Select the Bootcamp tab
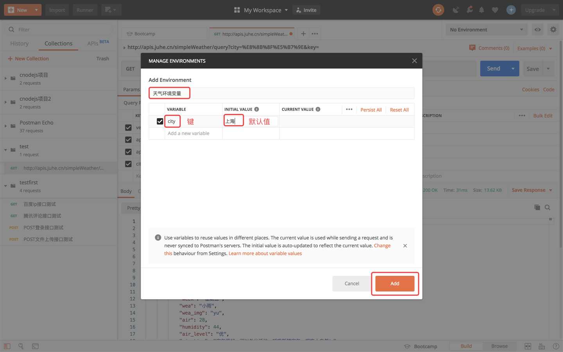Screen dimensions: 563x352 coord(164,34)
